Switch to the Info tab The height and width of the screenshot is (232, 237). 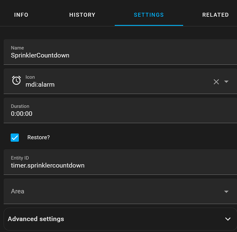click(21, 15)
